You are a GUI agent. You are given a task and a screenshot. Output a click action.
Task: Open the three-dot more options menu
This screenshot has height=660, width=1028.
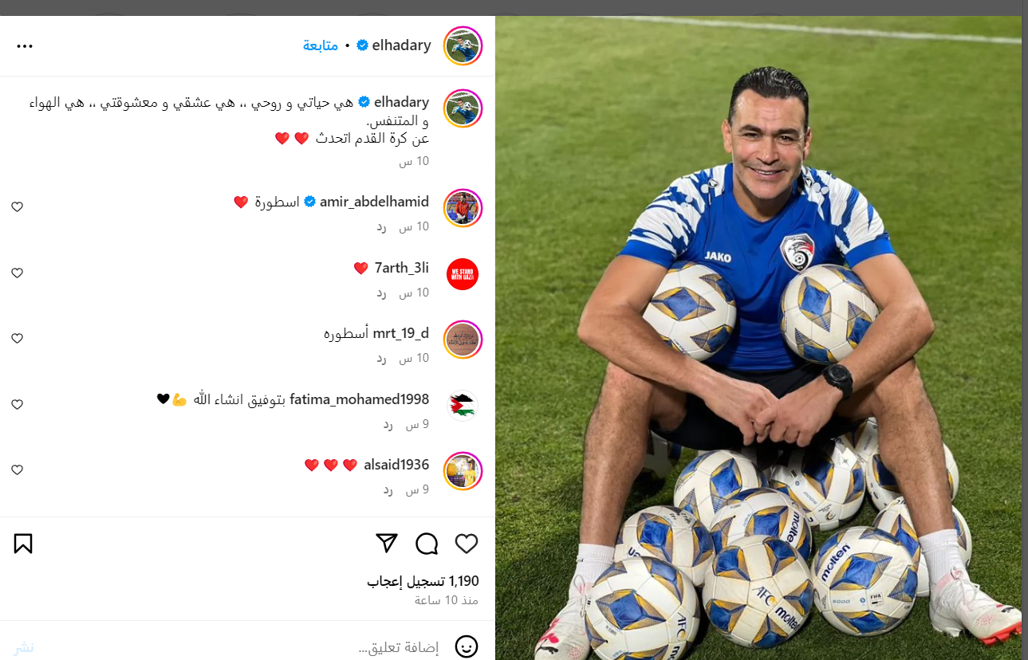[x=25, y=46]
